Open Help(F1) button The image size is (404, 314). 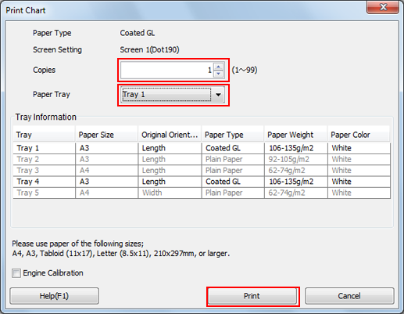[54, 296]
